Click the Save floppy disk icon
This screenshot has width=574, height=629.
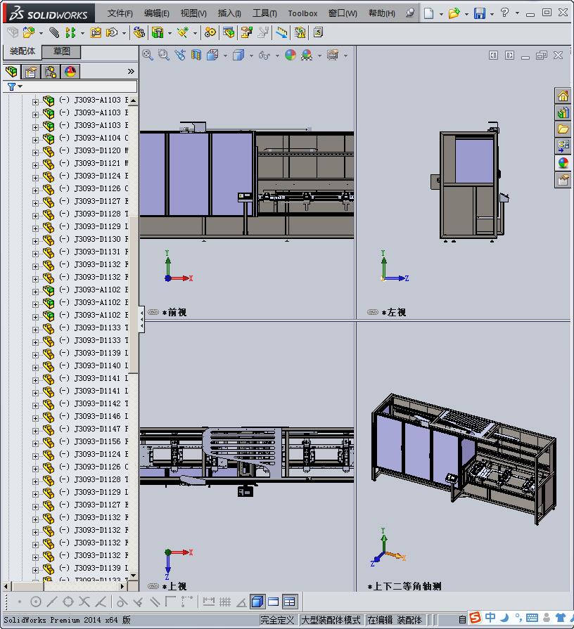pyautogui.click(x=479, y=13)
